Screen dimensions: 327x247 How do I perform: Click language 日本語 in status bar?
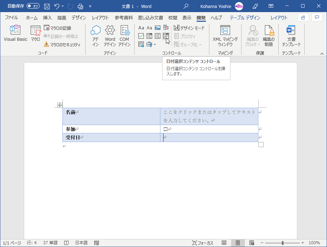81,243
